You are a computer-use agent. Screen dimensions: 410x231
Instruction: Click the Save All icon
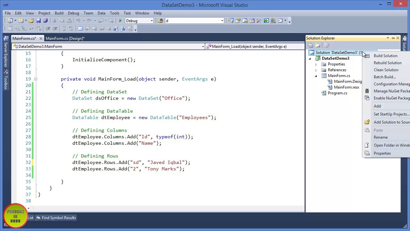(45, 21)
